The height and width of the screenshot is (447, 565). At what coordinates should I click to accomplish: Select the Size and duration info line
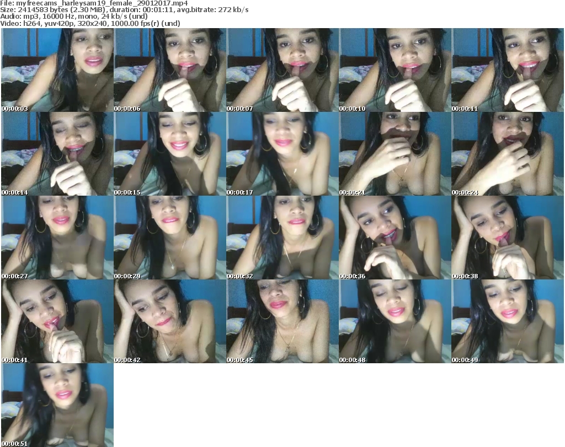pyautogui.click(x=124, y=10)
